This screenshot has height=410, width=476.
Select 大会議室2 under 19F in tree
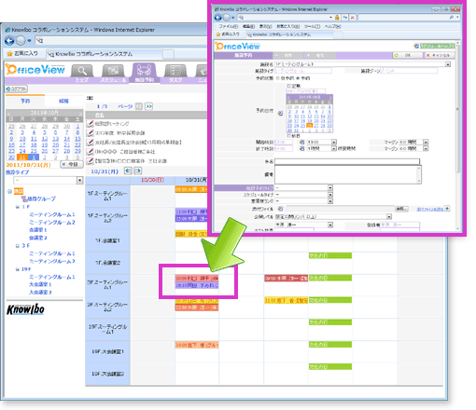[40, 293]
